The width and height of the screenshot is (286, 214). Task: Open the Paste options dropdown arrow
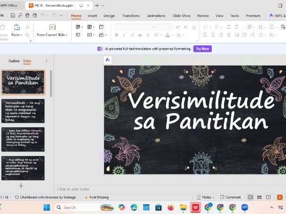point(21,35)
